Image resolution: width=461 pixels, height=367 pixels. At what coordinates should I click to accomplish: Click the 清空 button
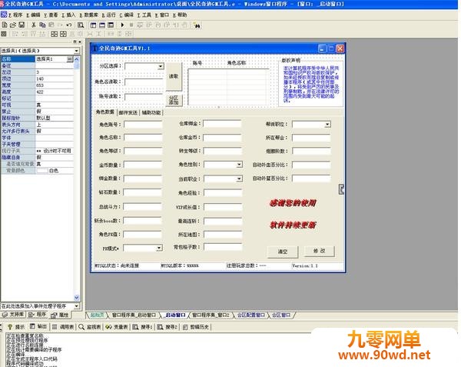click(x=283, y=252)
